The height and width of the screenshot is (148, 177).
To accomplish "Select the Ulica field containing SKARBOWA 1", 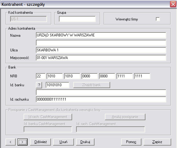I will click(101, 50).
